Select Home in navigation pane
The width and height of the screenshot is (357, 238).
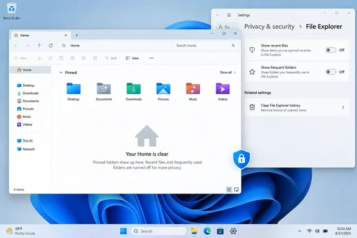coord(30,70)
